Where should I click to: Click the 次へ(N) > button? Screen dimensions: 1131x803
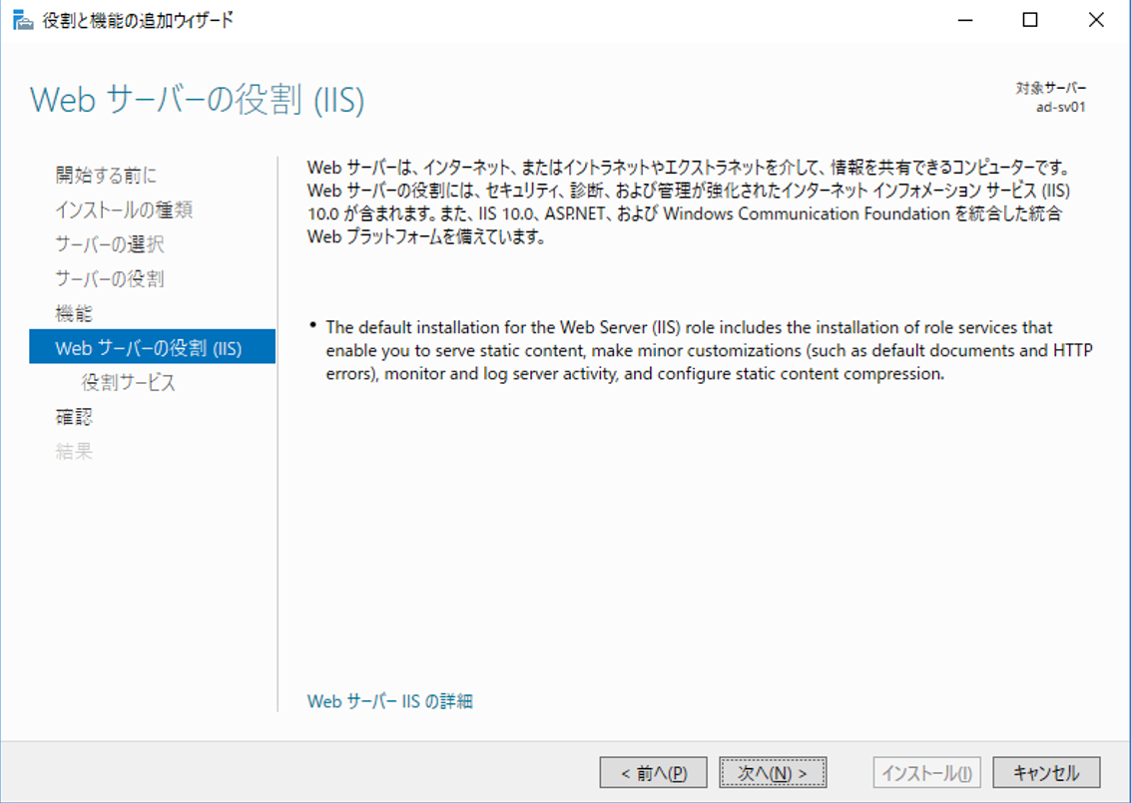point(773,773)
